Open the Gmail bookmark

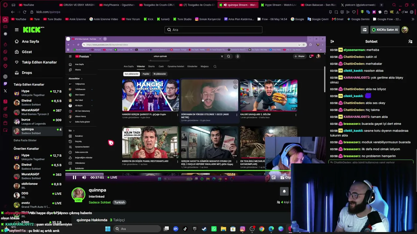point(338,19)
